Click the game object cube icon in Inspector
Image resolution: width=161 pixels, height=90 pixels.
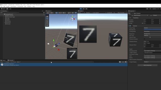click(129, 14)
